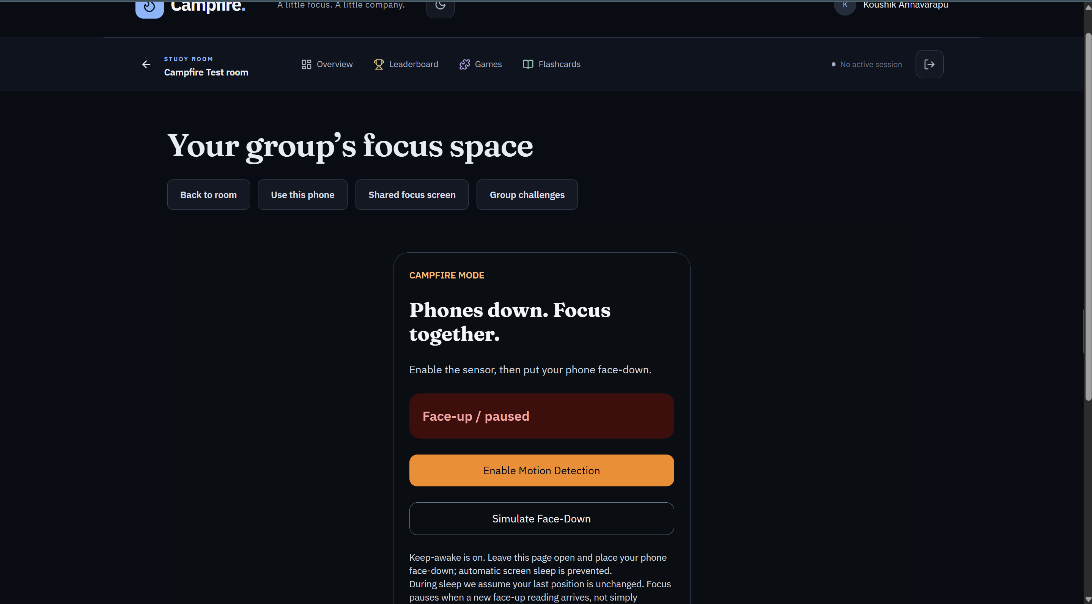Open the Leaderboard tab
Viewport: 1092px width, 604px height.
[x=406, y=64]
